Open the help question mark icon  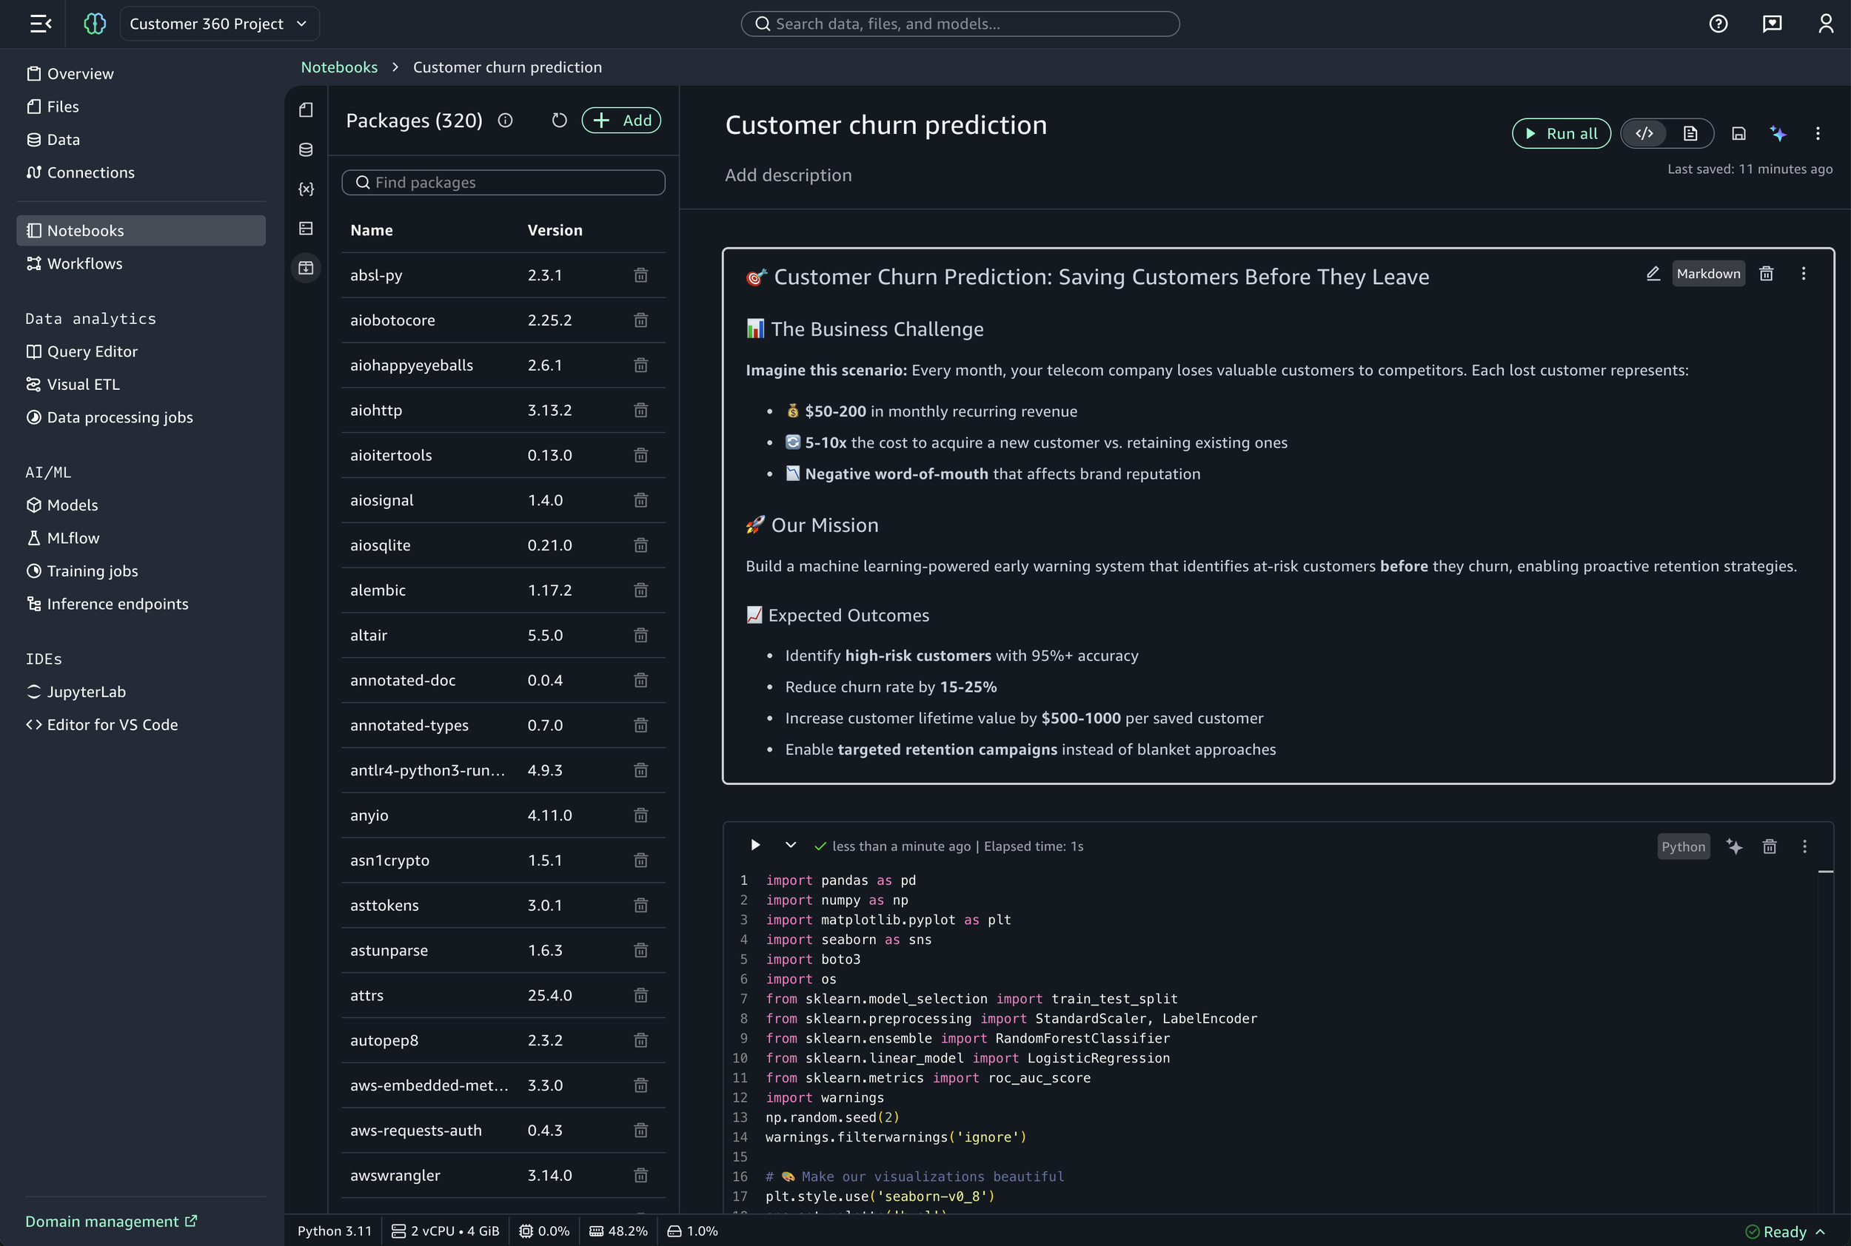(x=1718, y=24)
